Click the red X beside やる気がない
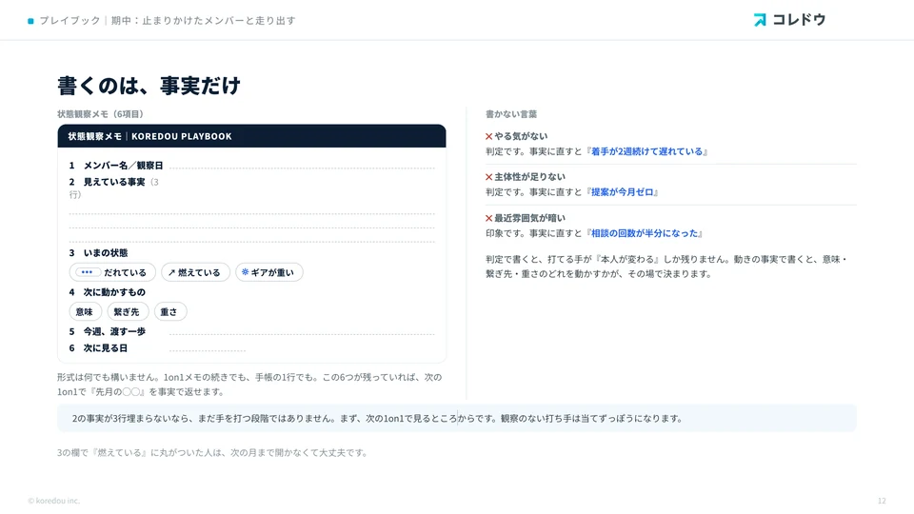The width and height of the screenshot is (914, 514). pyautogui.click(x=489, y=136)
